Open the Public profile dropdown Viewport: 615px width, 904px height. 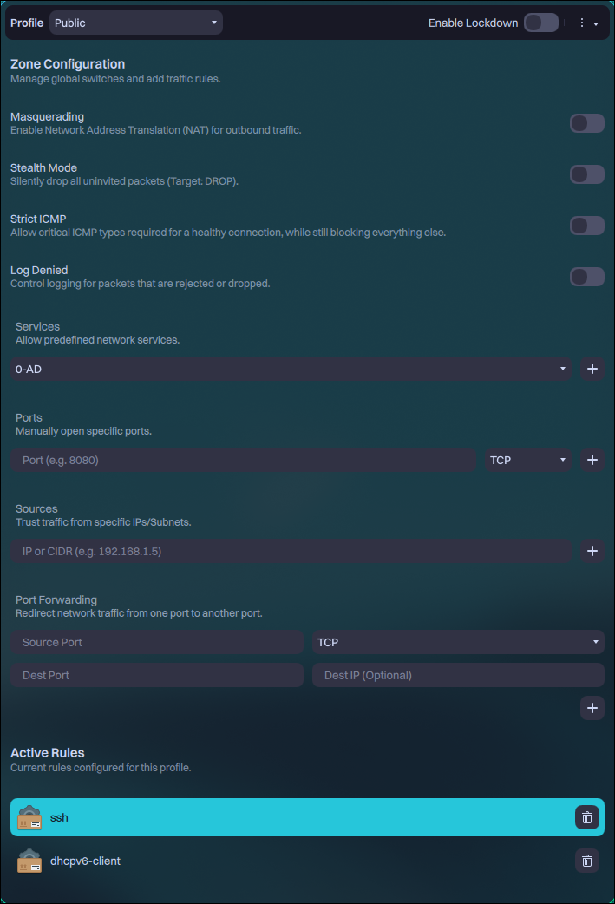pyautogui.click(x=135, y=23)
